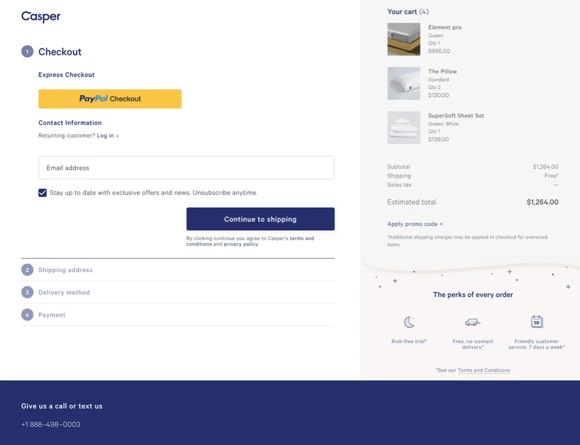Image resolution: width=580 pixels, height=445 pixels.
Task: Click the step 2 number circle
Action: tap(27, 270)
